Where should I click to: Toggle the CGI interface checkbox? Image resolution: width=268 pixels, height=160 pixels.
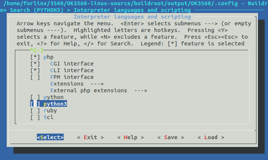(35, 64)
